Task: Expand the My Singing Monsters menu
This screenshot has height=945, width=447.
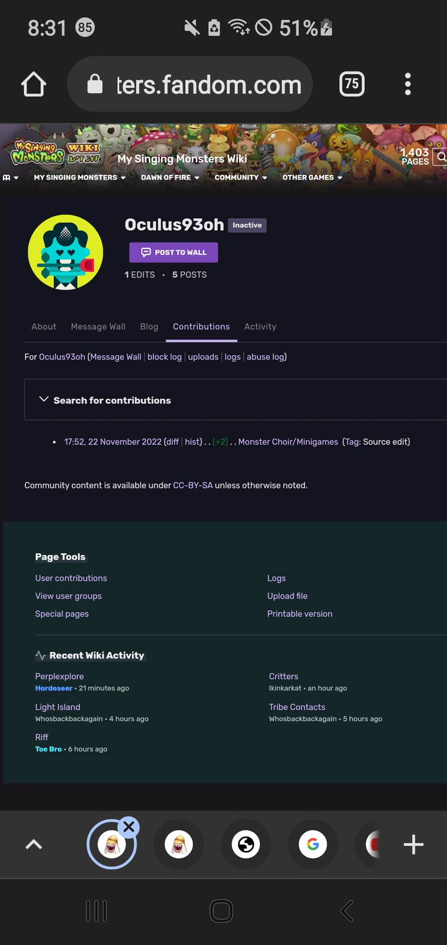Action: [79, 177]
